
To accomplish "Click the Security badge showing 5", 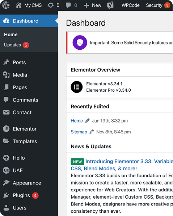I will [x=167, y=5].
